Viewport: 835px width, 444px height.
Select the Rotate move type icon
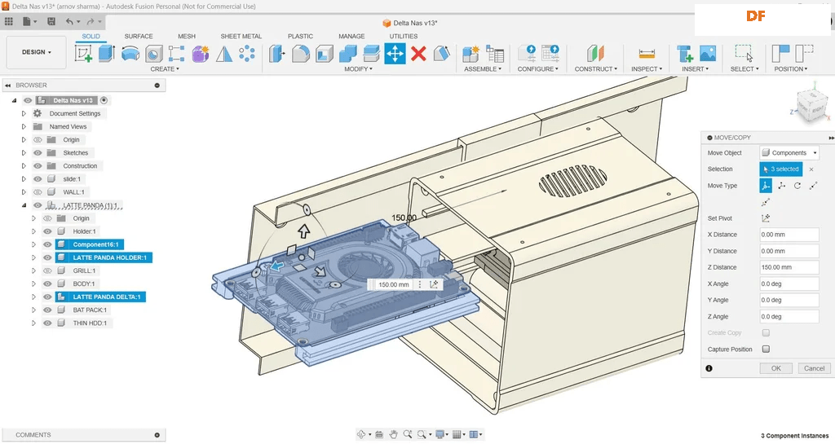(797, 186)
